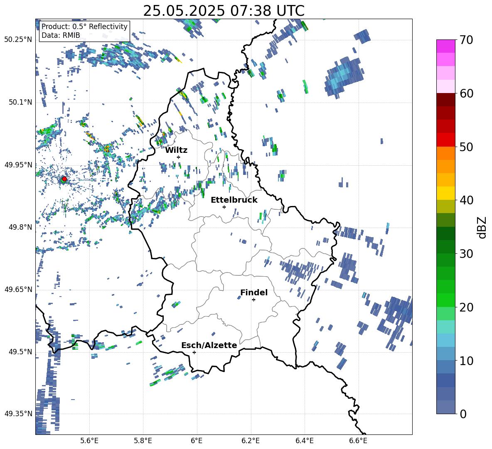
Task: Click the Data: RMIB text
Action: [x=61, y=35]
